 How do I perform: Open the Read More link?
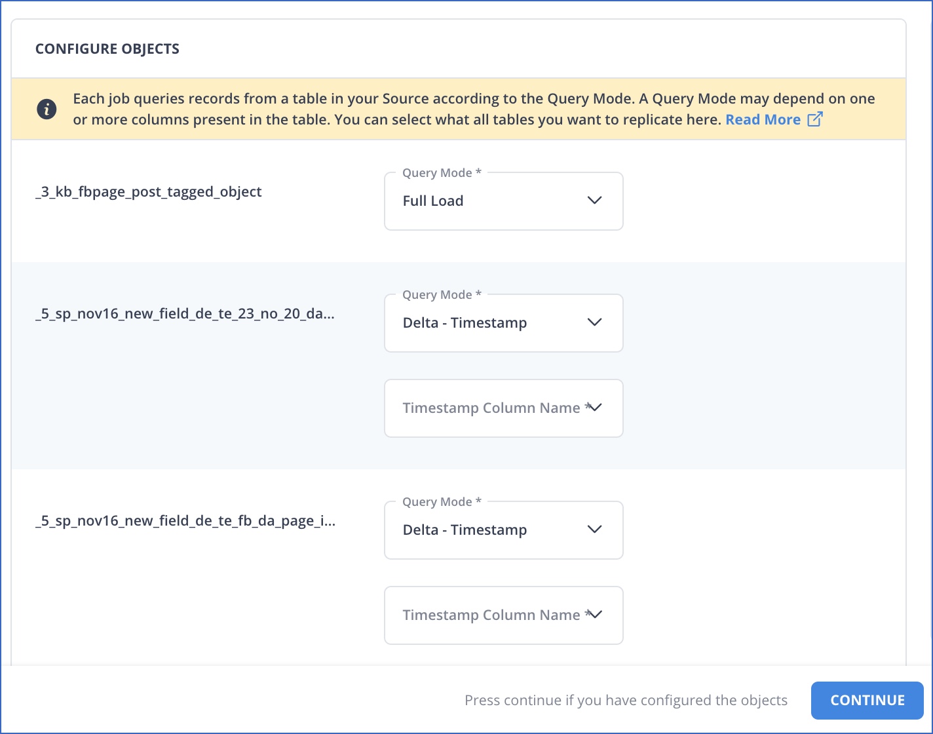point(763,120)
